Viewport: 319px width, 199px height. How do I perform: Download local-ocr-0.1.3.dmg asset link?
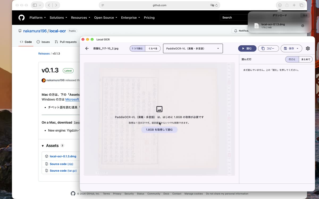coord(63,156)
